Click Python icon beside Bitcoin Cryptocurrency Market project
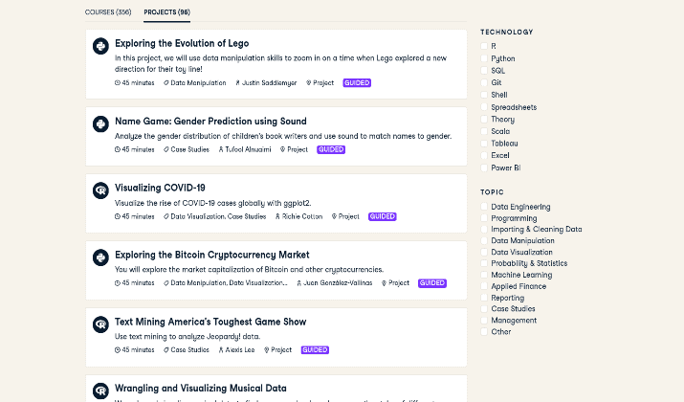This screenshot has height=402, width=684. click(x=100, y=257)
